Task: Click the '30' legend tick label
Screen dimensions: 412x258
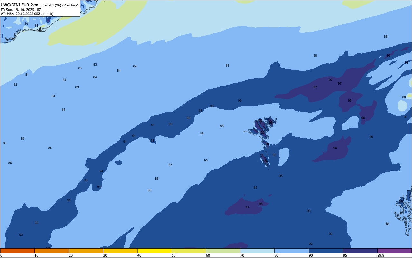Action: 105,255
